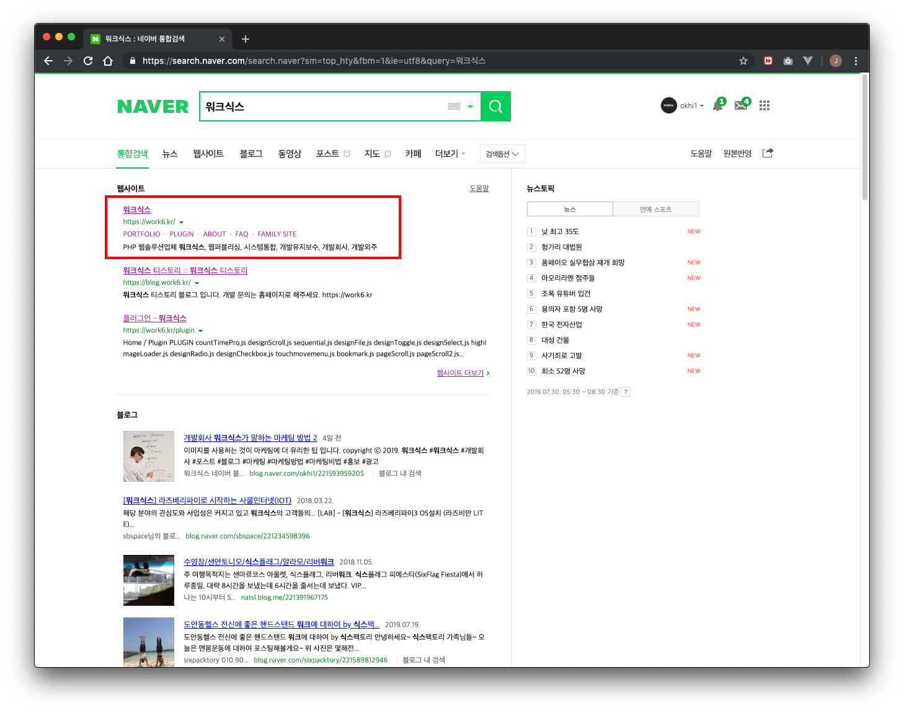Reload the page with the refresh icon
The height and width of the screenshot is (713, 904).
coord(88,61)
